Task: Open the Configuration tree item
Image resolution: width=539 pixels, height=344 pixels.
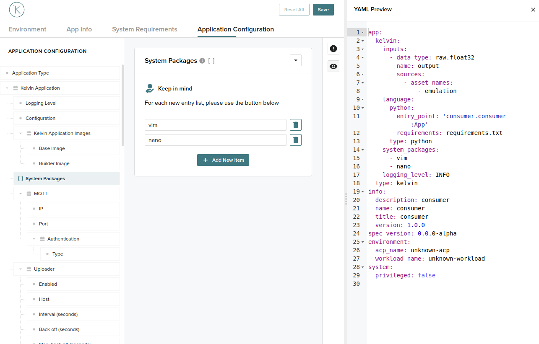Action: pos(67,118)
